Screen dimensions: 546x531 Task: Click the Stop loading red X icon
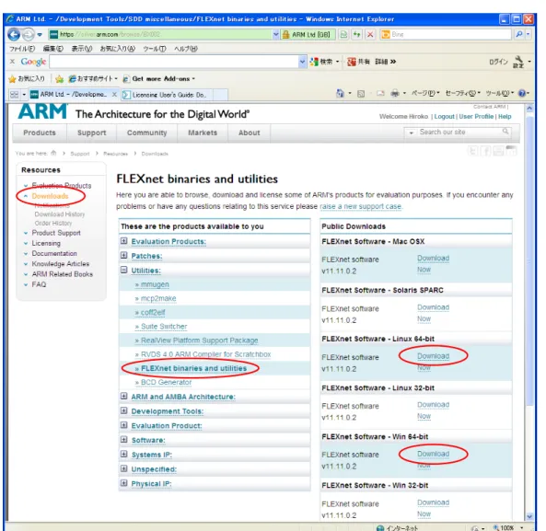370,34
